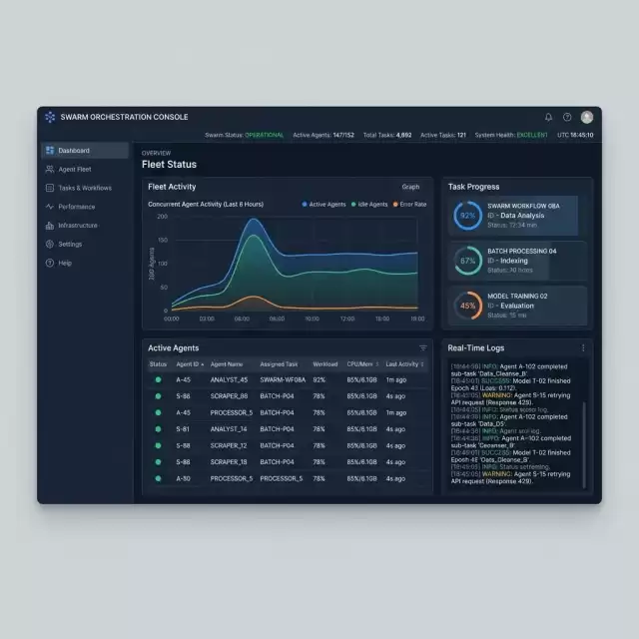Toggle the Active Agents legend series

pos(323,205)
